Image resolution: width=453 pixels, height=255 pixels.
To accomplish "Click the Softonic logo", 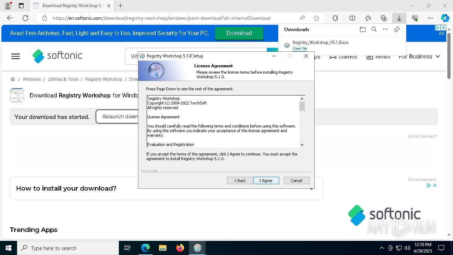I will (57, 56).
